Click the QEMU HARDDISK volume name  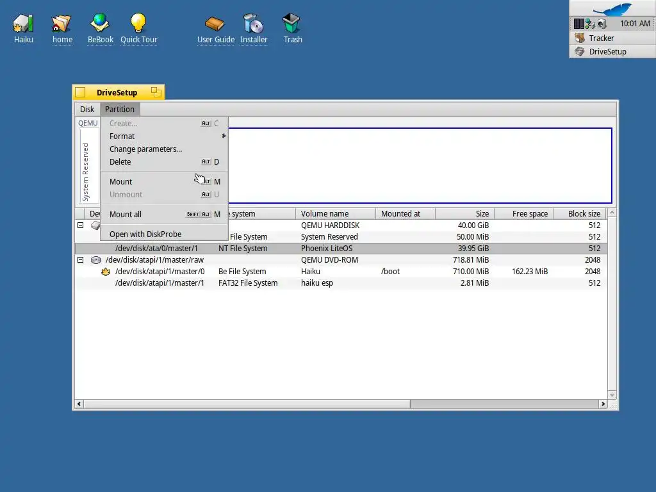point(330,225)
